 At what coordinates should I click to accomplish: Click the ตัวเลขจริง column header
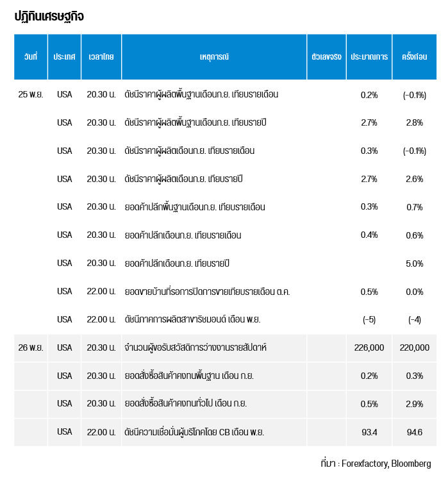pos(326,57)
